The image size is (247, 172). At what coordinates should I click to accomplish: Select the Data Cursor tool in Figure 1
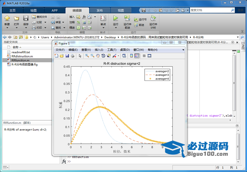pos(108,56)
